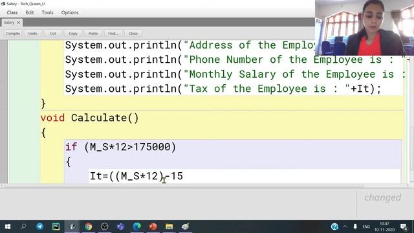Click the Paste button

click(x=93, y=34)
